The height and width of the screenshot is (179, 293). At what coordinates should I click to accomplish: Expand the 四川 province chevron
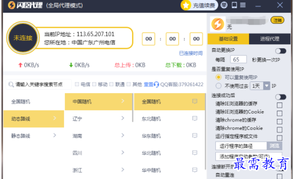pyautogui.click(x=123, y=153)
